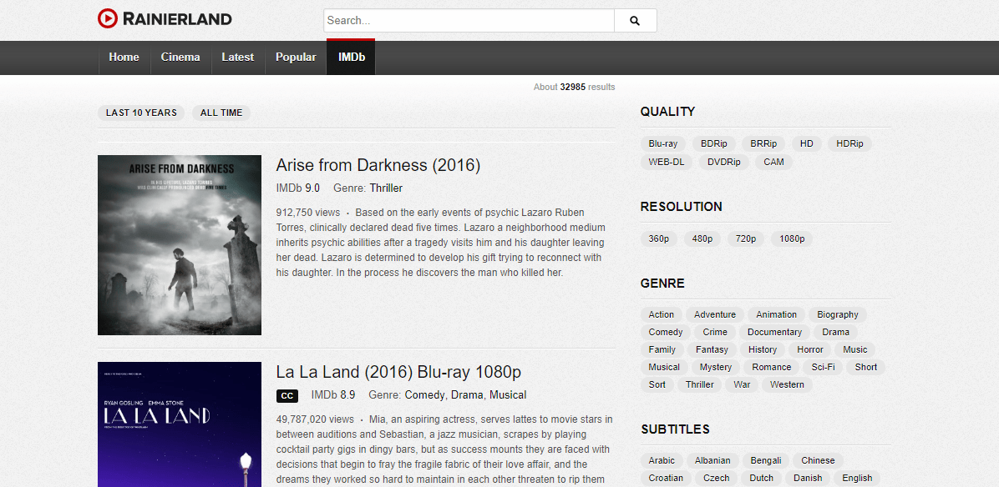Choose 360p resolution filter
This screenshot has width=999, height=487.
[x=659, y=239]
